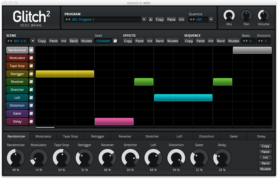Select the Stretcher lane button
This screenshot has width=278, height=179.
17,90
